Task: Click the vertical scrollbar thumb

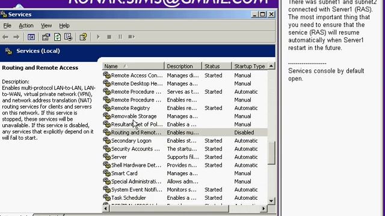Action: pos(271,153)
